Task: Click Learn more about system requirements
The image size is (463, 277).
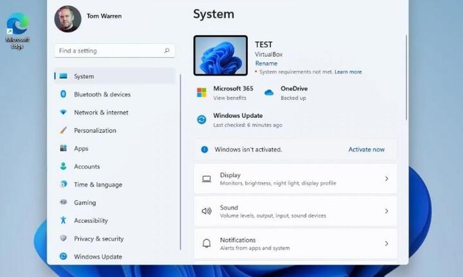Action: click(348, 72)
